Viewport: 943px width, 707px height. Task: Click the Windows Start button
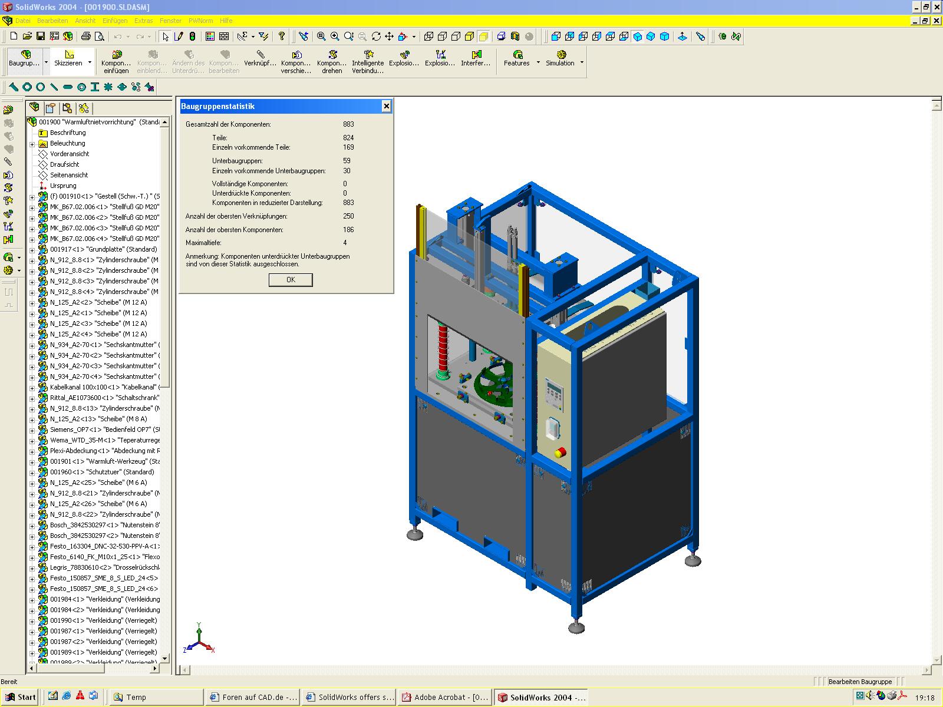[21, 697]
